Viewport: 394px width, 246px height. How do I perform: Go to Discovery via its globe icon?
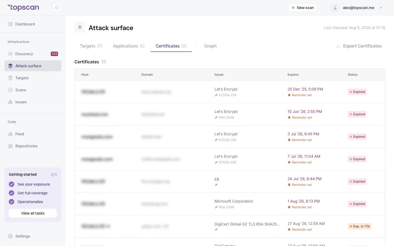(x=10, y=54)
